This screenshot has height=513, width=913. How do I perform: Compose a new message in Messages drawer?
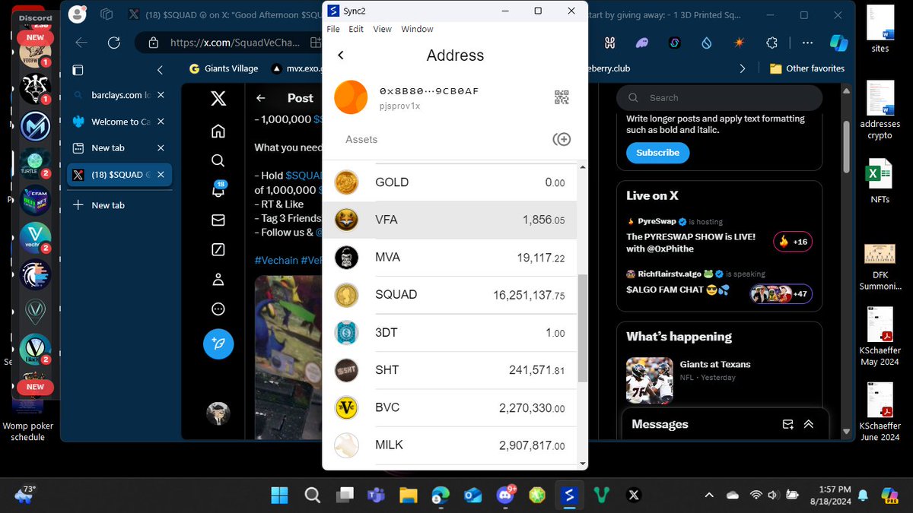[x=787, y=425]
